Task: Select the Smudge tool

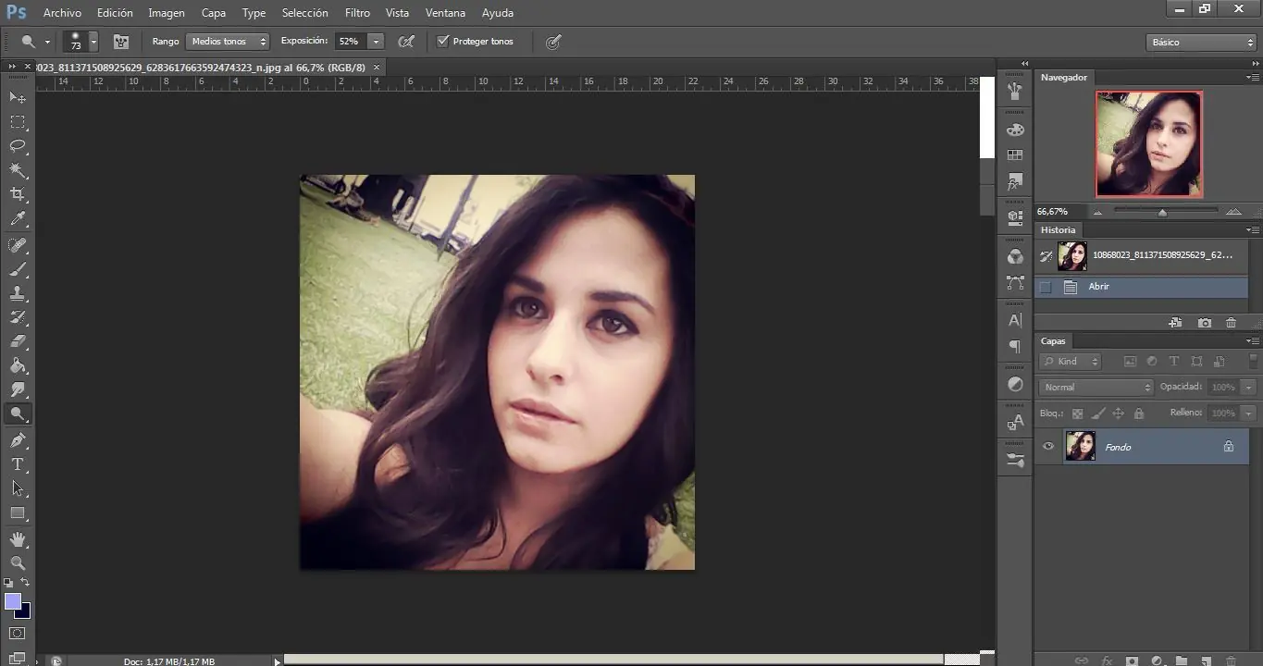Action: coord(18,389)
